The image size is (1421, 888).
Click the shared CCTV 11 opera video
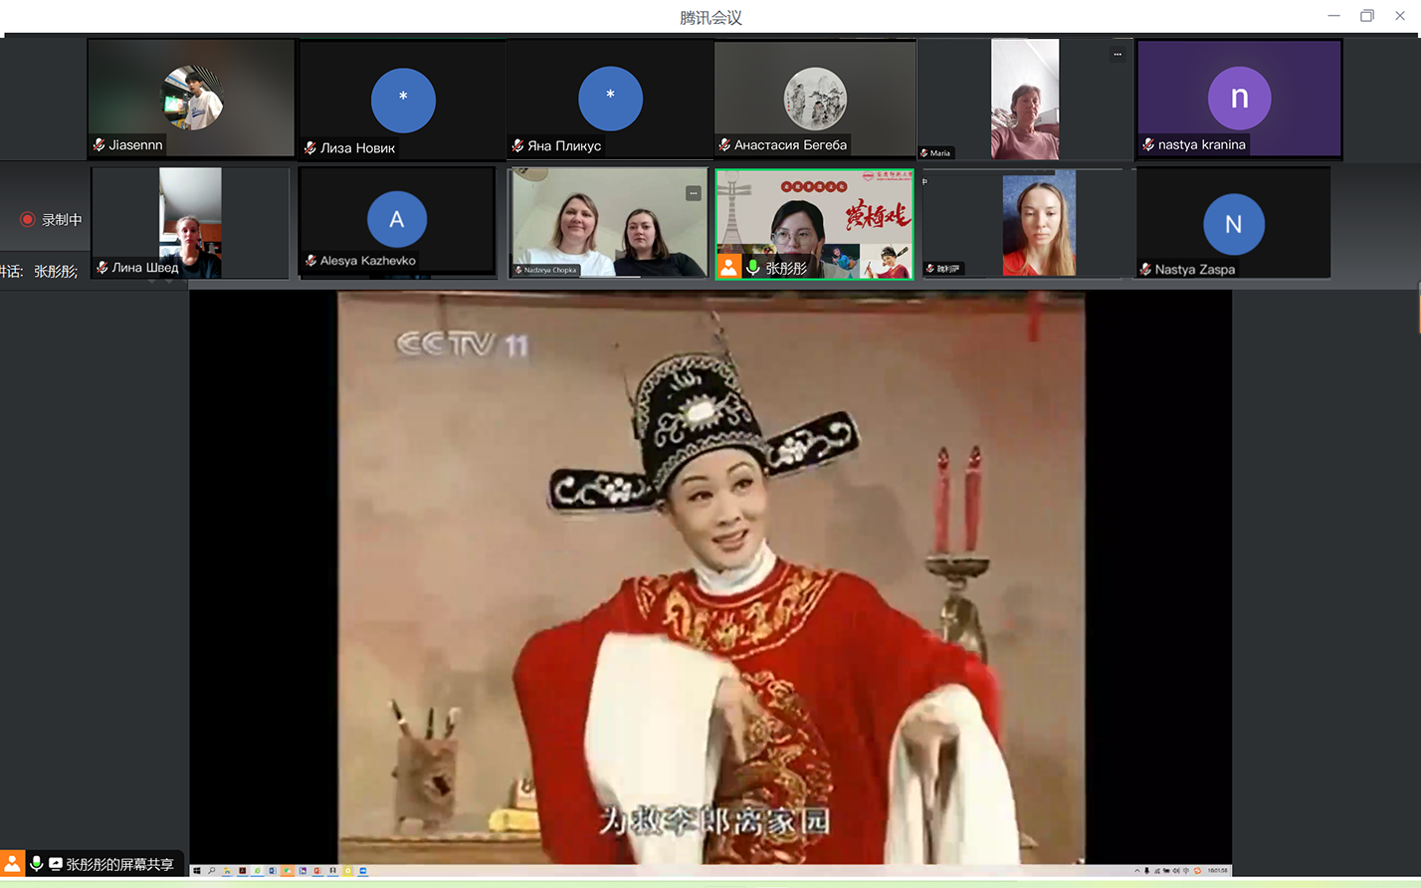pos(710,577)
